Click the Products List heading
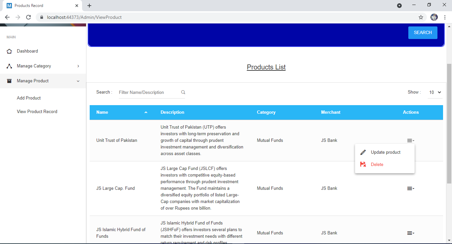 tap(266, 67)
